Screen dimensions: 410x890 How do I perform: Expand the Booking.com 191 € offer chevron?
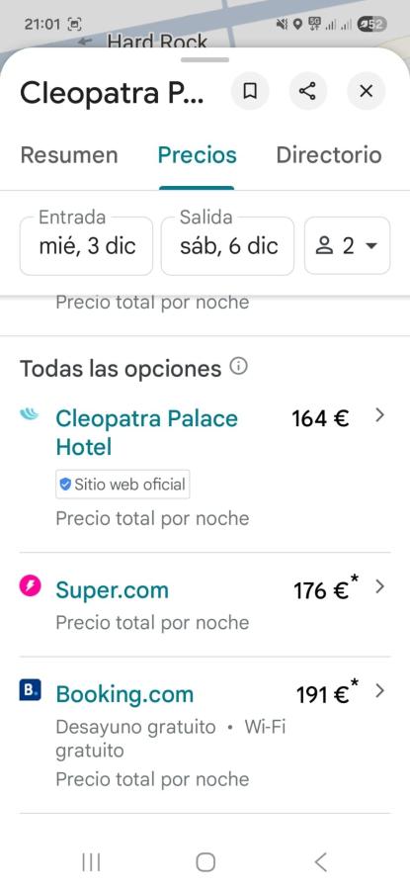[x=380, y=691]
